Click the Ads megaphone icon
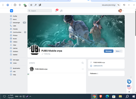136x99 pixels. pos(11,72)
